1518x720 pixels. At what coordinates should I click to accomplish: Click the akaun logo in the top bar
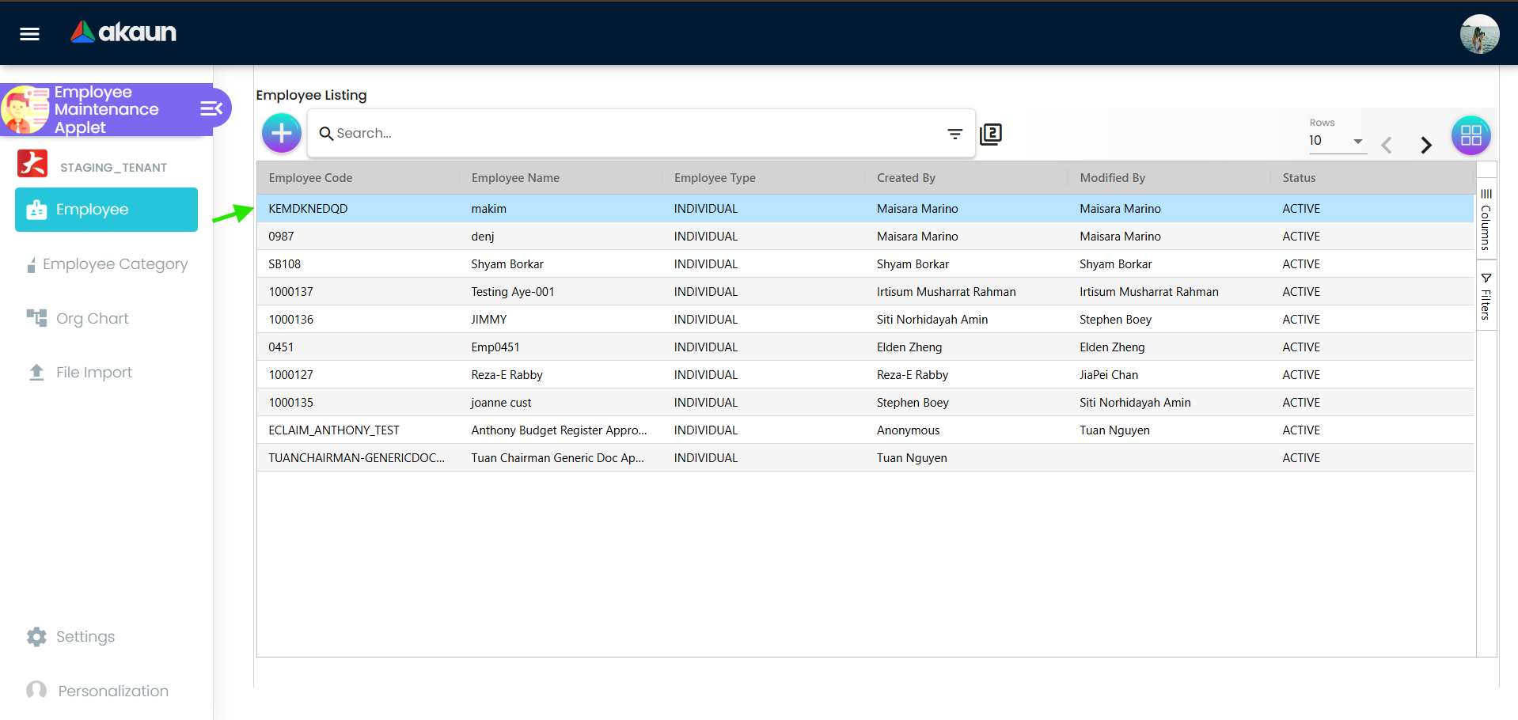(x=123, y=32)
